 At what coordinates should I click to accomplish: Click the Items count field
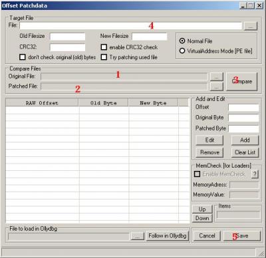[239, 215]
